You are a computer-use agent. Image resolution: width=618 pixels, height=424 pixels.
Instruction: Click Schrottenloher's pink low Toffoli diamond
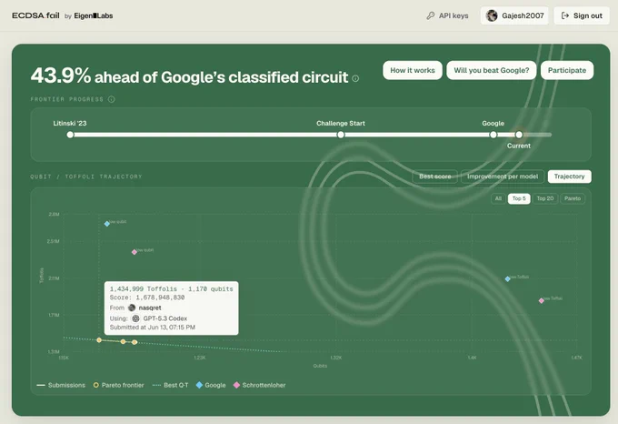point(542,300)
